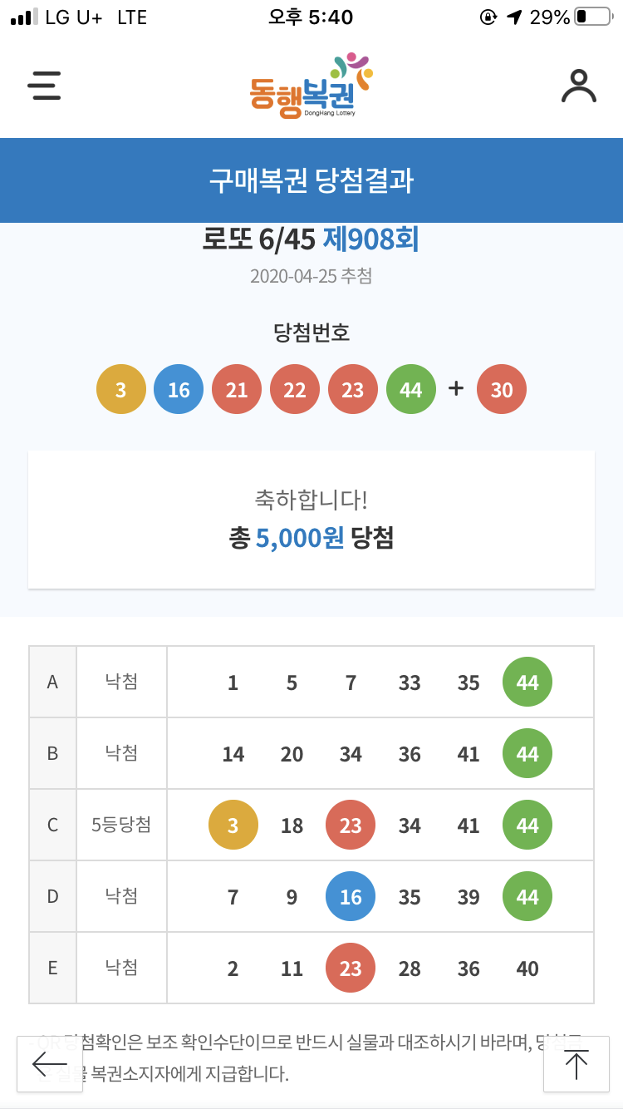
Task: Tap green 44 in row A
Action: tap(527, 683)
